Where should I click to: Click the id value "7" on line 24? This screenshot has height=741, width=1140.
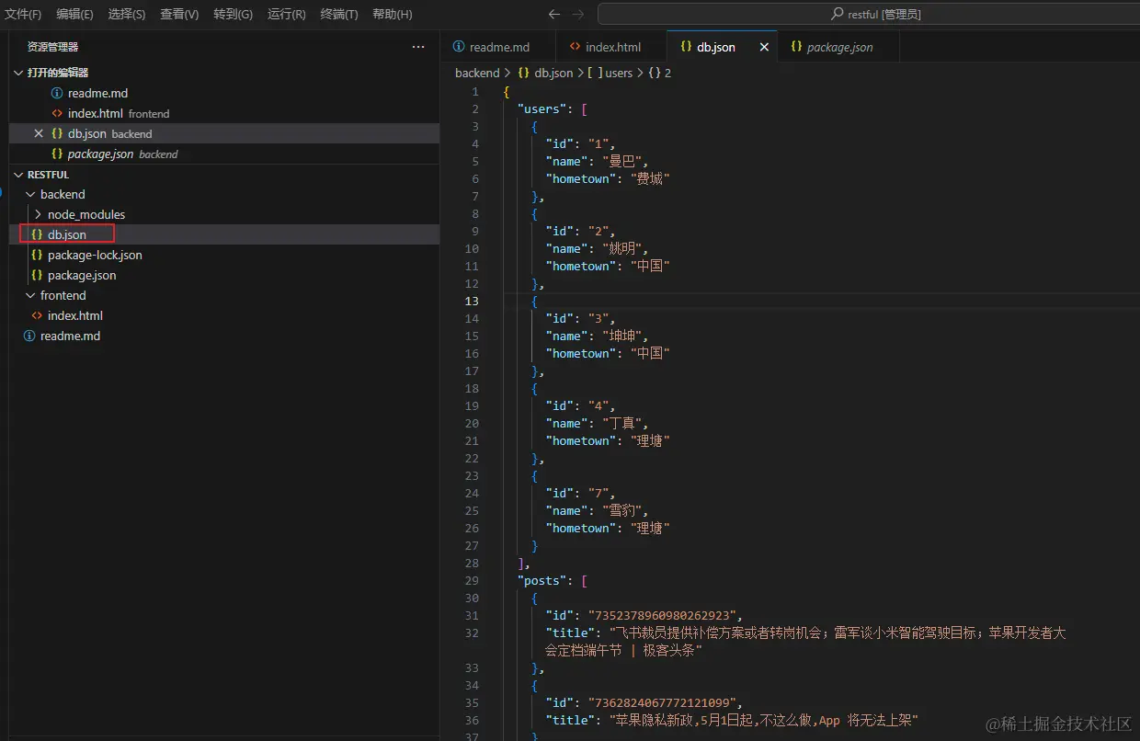pyautogui.click(x=598, y=494)
